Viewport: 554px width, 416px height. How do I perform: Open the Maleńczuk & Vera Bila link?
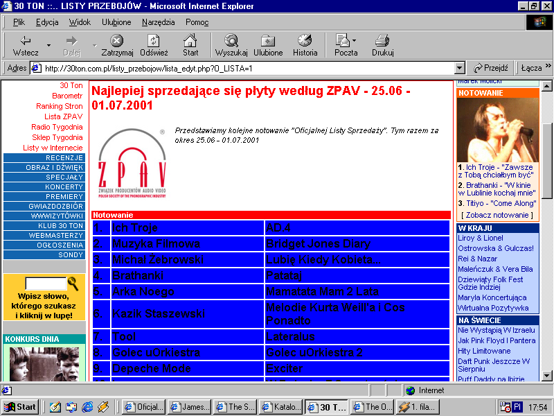(x=495, y=269)
